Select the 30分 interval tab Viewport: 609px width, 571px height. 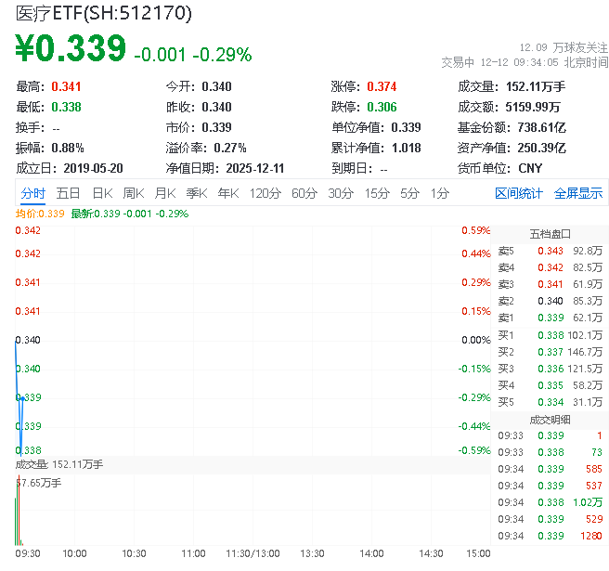[x=341, y=193]
